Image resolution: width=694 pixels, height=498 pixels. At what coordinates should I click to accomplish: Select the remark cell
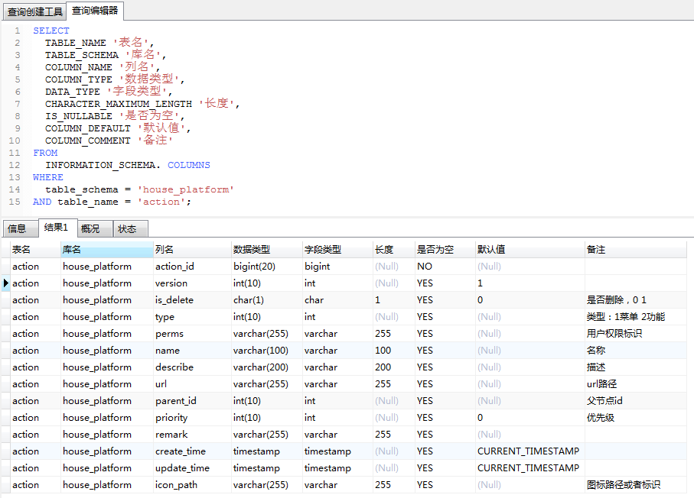click(x=192, y=435)
